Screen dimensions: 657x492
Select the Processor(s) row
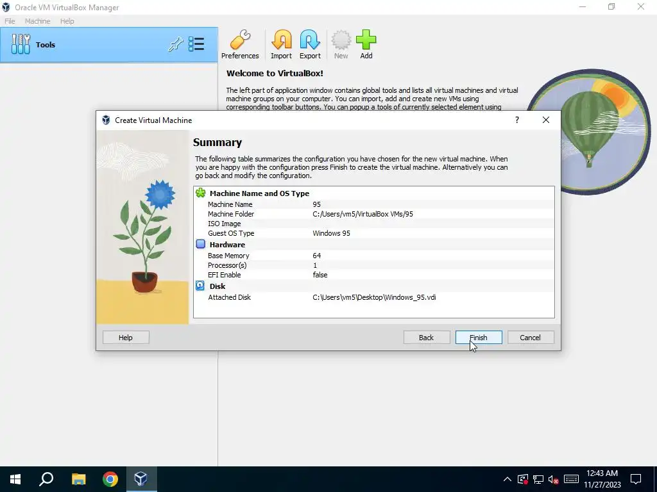[x=374, y=265]
